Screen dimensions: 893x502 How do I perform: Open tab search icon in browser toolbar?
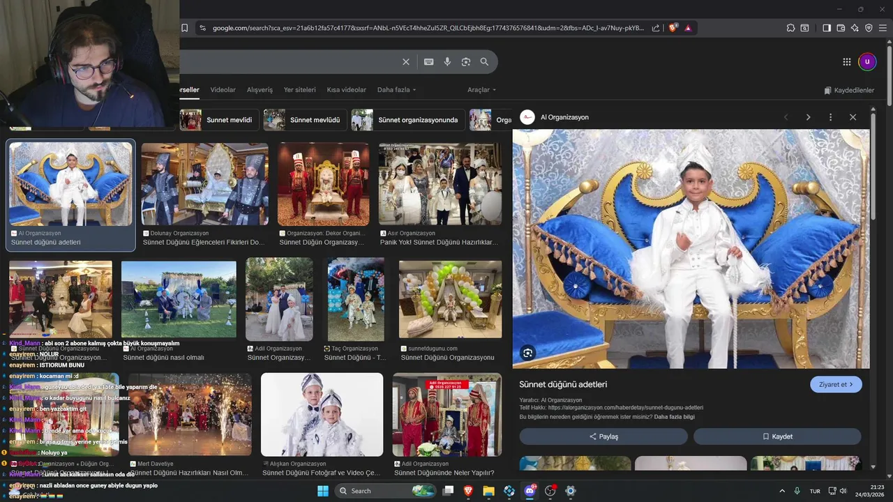804,28
